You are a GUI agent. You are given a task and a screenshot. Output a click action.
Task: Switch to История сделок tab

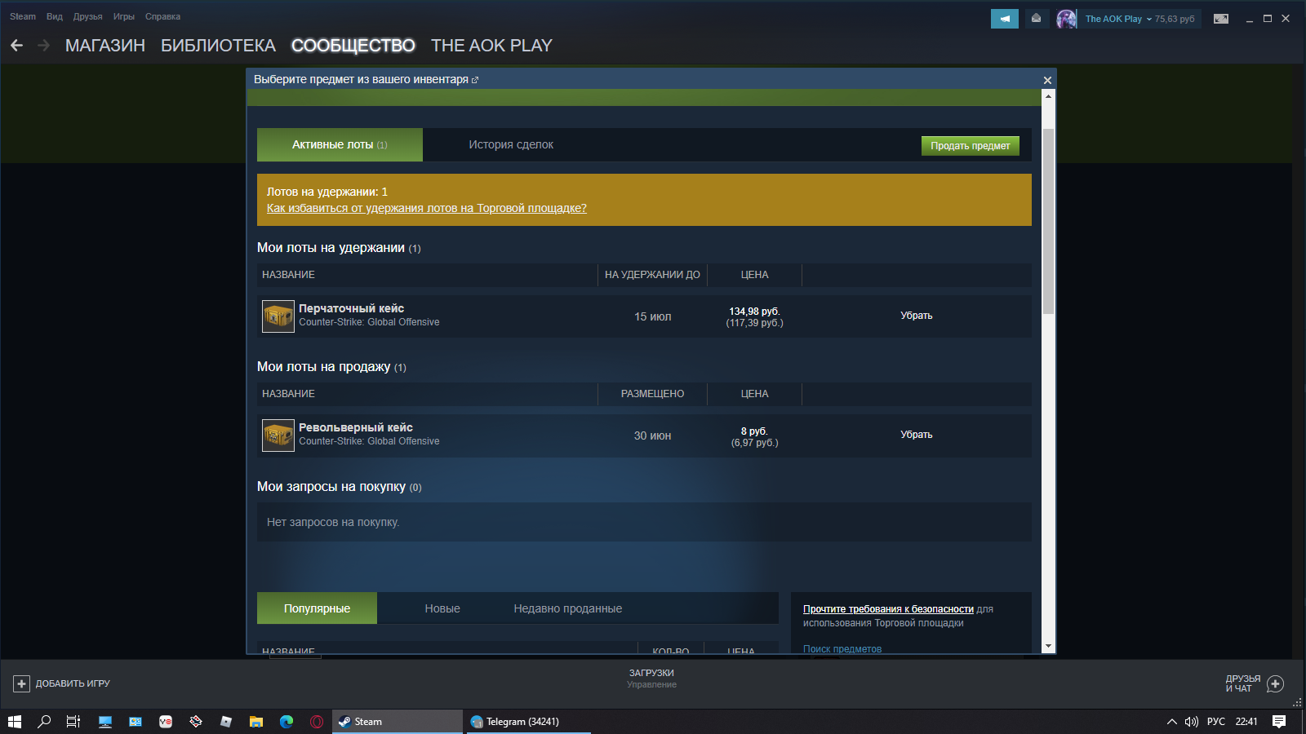[x=511, y=144]
